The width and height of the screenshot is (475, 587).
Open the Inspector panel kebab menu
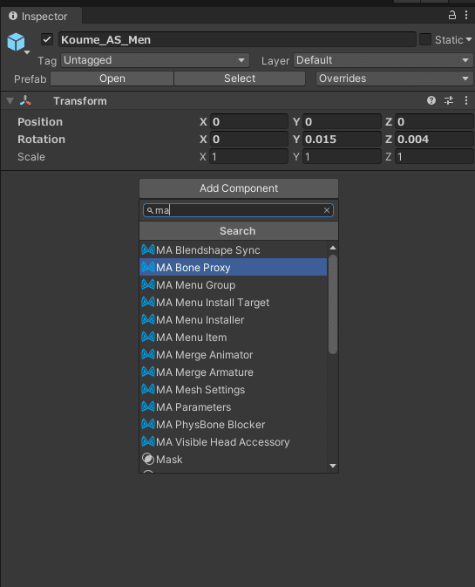466,15
